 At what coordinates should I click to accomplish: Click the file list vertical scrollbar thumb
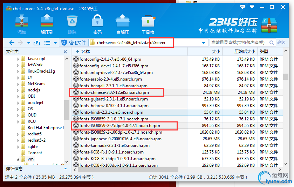tap(286, 76)
